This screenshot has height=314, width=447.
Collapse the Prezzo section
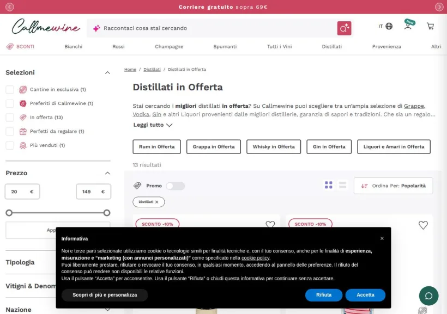107,173
